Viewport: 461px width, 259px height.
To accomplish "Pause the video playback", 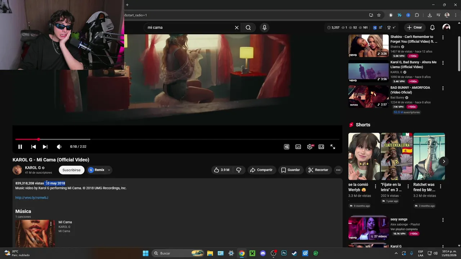I will coord(20,147).
